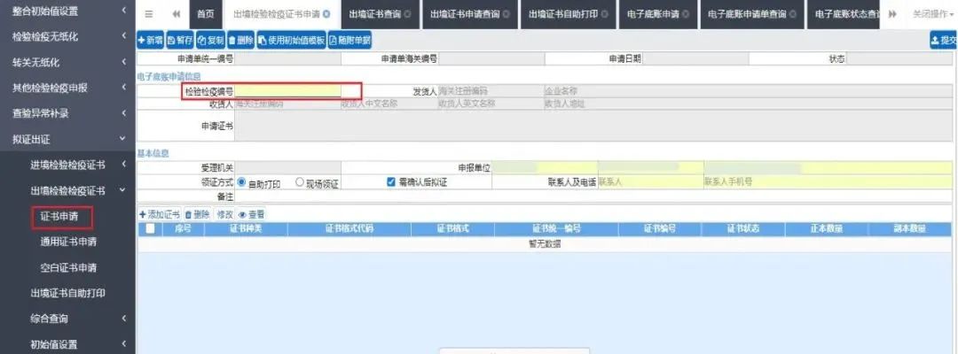Uncheck 需确认后拟证 checkbox
The image size is (958, 354).
tap(392, 181)
